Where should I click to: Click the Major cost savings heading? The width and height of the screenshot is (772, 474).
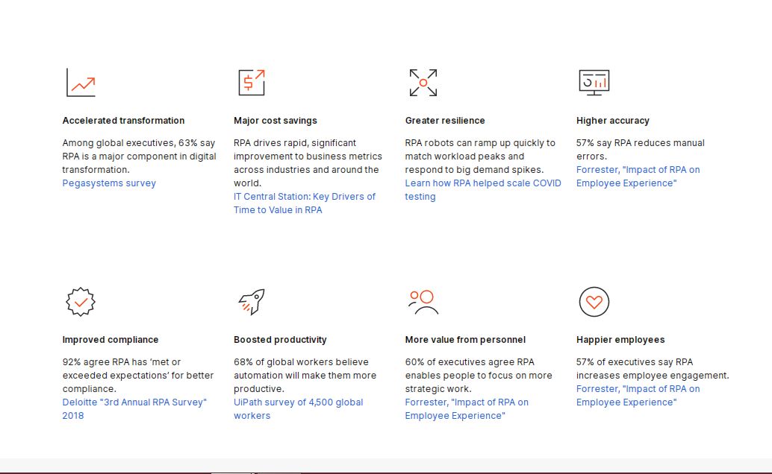[276, 121]
